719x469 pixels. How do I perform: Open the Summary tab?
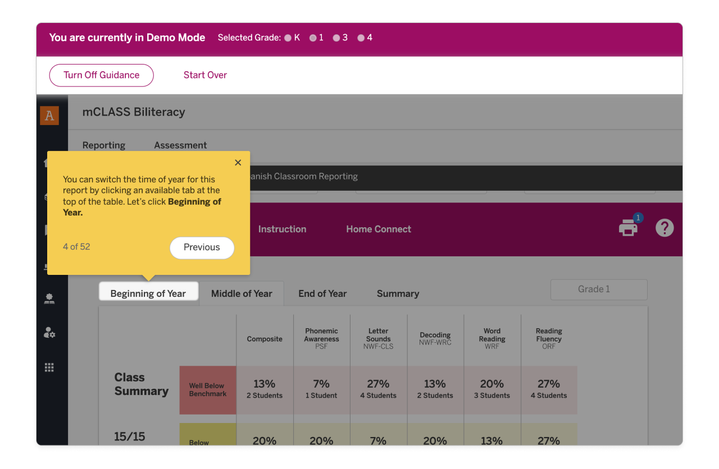(398, 293)
